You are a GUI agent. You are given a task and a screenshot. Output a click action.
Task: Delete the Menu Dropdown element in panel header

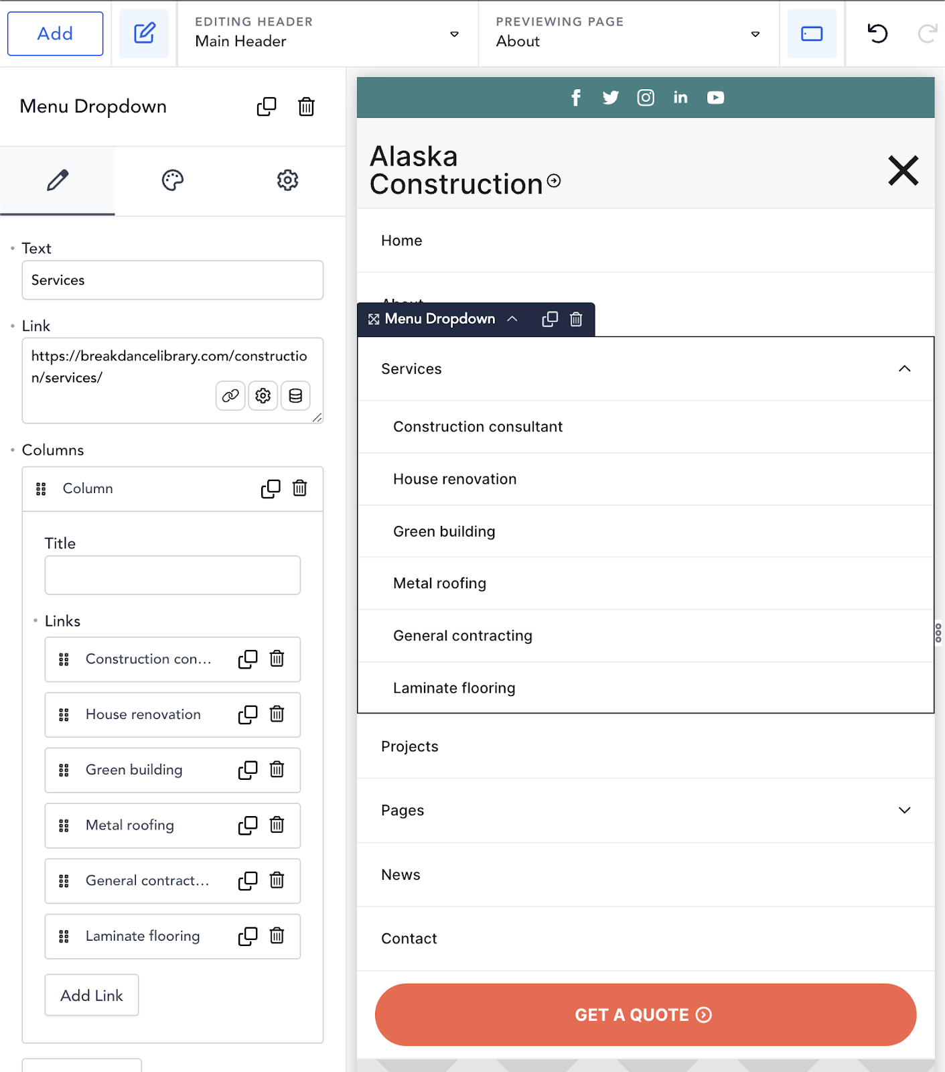click(306, 107)
